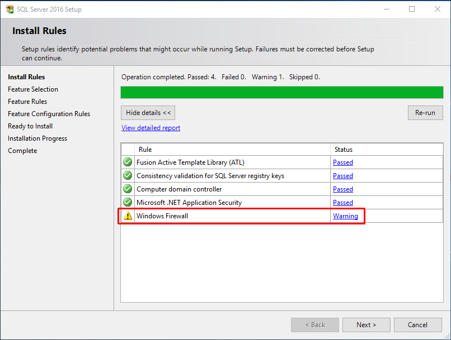The height and width of the screenshot is (340, 451).
Task: Click the green check icon beside Fusion Active Template Library
Action: pos(128,162)
